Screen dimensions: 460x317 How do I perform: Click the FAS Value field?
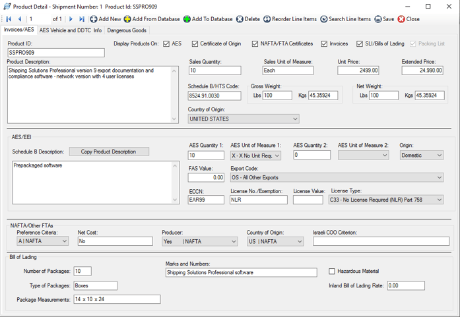click(206, 177)
